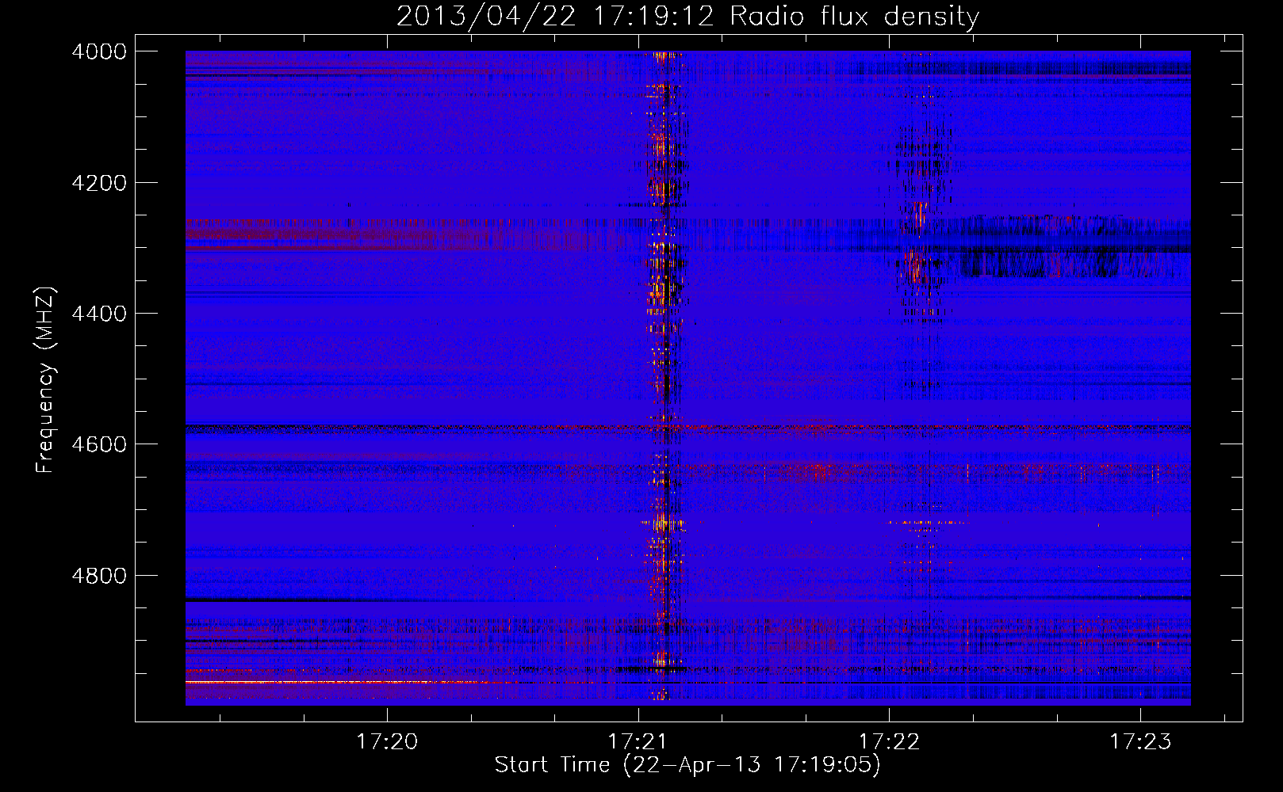The height and width of the screenshot is (792, 1283).
Task: Click the 4800 frequency tick label
Action: pyautogui.click(x=99, y=576)
